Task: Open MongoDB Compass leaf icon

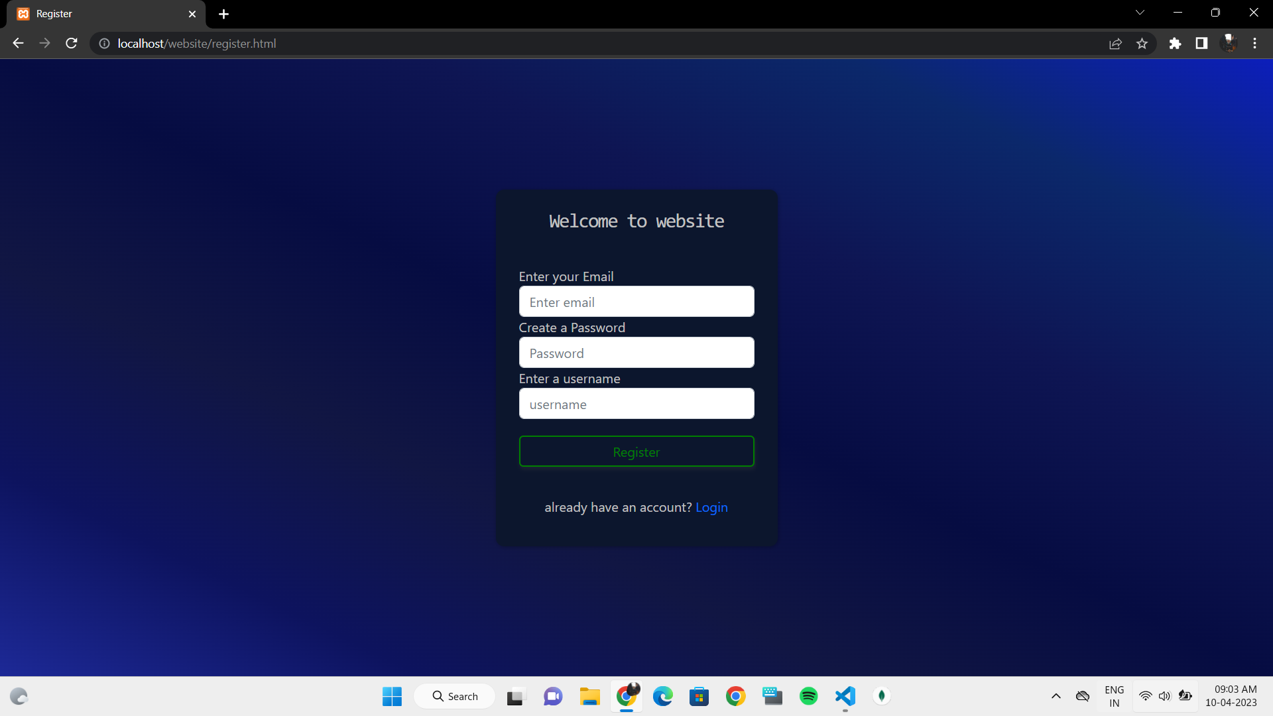Action: (881, 696)
